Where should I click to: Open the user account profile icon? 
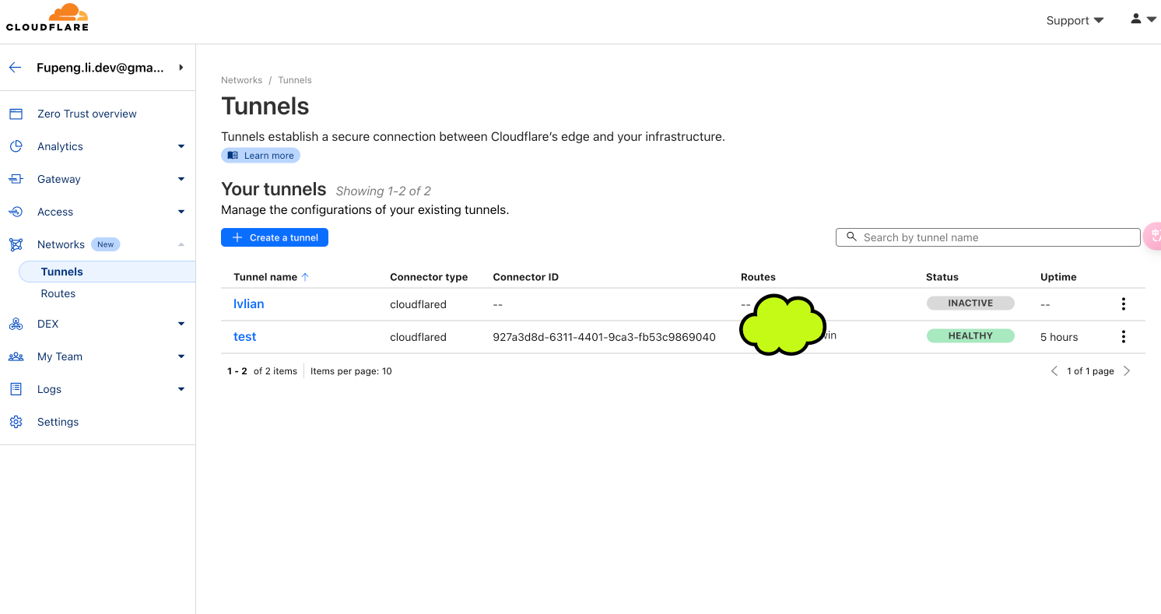click(1136, 19)
